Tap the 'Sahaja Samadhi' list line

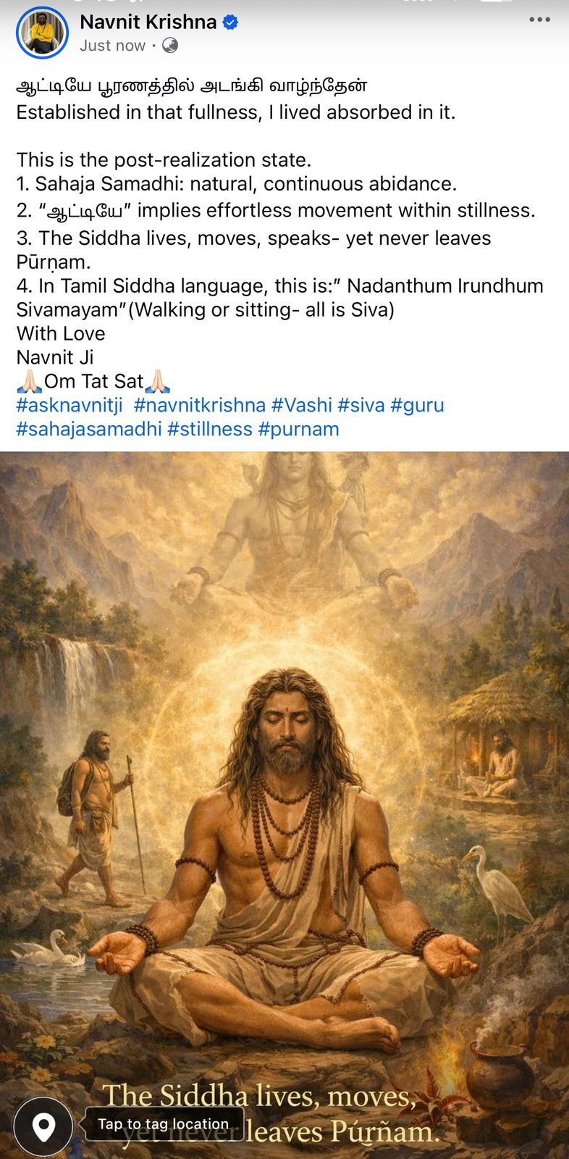click(237, 184)
